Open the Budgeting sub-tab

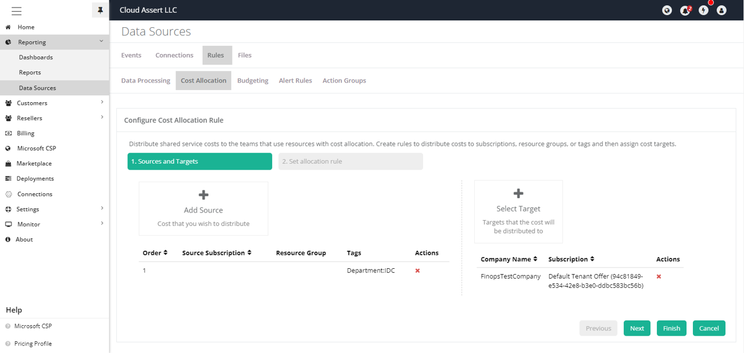coord(253,81)
